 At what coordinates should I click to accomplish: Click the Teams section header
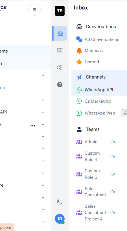[93, 129]
